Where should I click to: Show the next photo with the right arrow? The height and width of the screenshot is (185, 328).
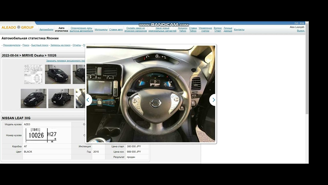click(213, 100)
